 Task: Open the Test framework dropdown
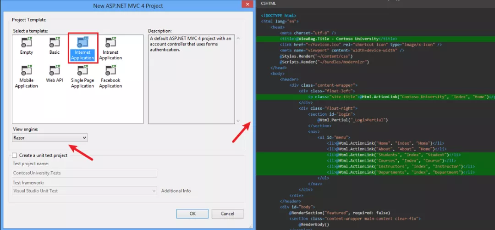[84, 191]
